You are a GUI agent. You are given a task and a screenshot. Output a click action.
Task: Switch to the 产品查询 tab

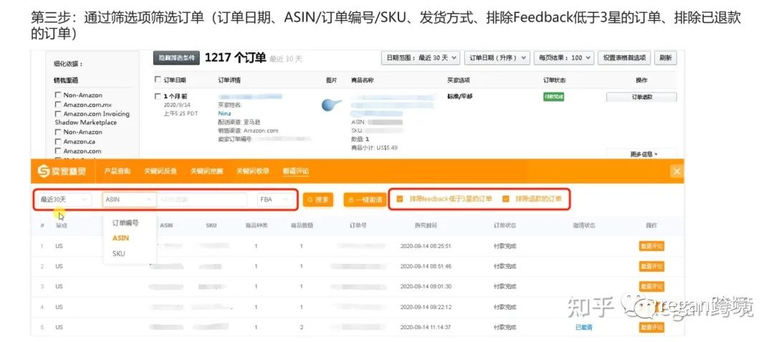[x=118, y=171]
